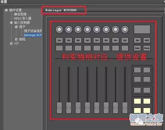Image resolution: width=165 pixels, height=130 pixels.
Task: Click the second rotary knob from left
Action: (68, 29)
